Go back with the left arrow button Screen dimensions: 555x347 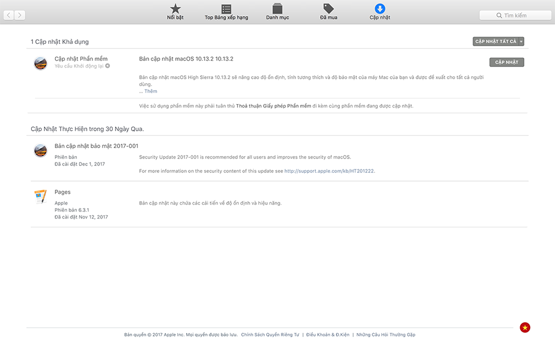tap(9, 15)
